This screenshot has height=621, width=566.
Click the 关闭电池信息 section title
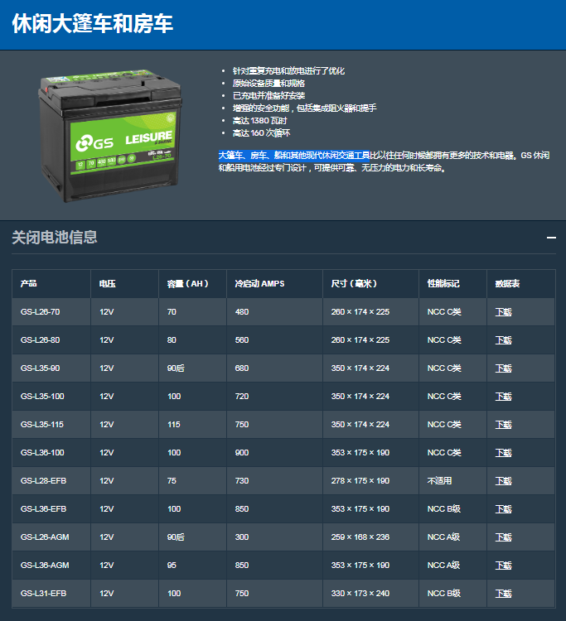tap(55, 238)
